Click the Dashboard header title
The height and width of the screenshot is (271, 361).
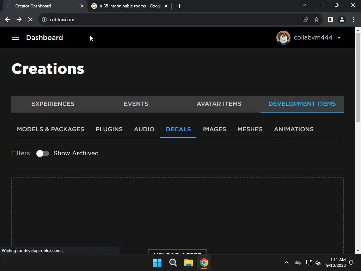[x=44, y=37]
